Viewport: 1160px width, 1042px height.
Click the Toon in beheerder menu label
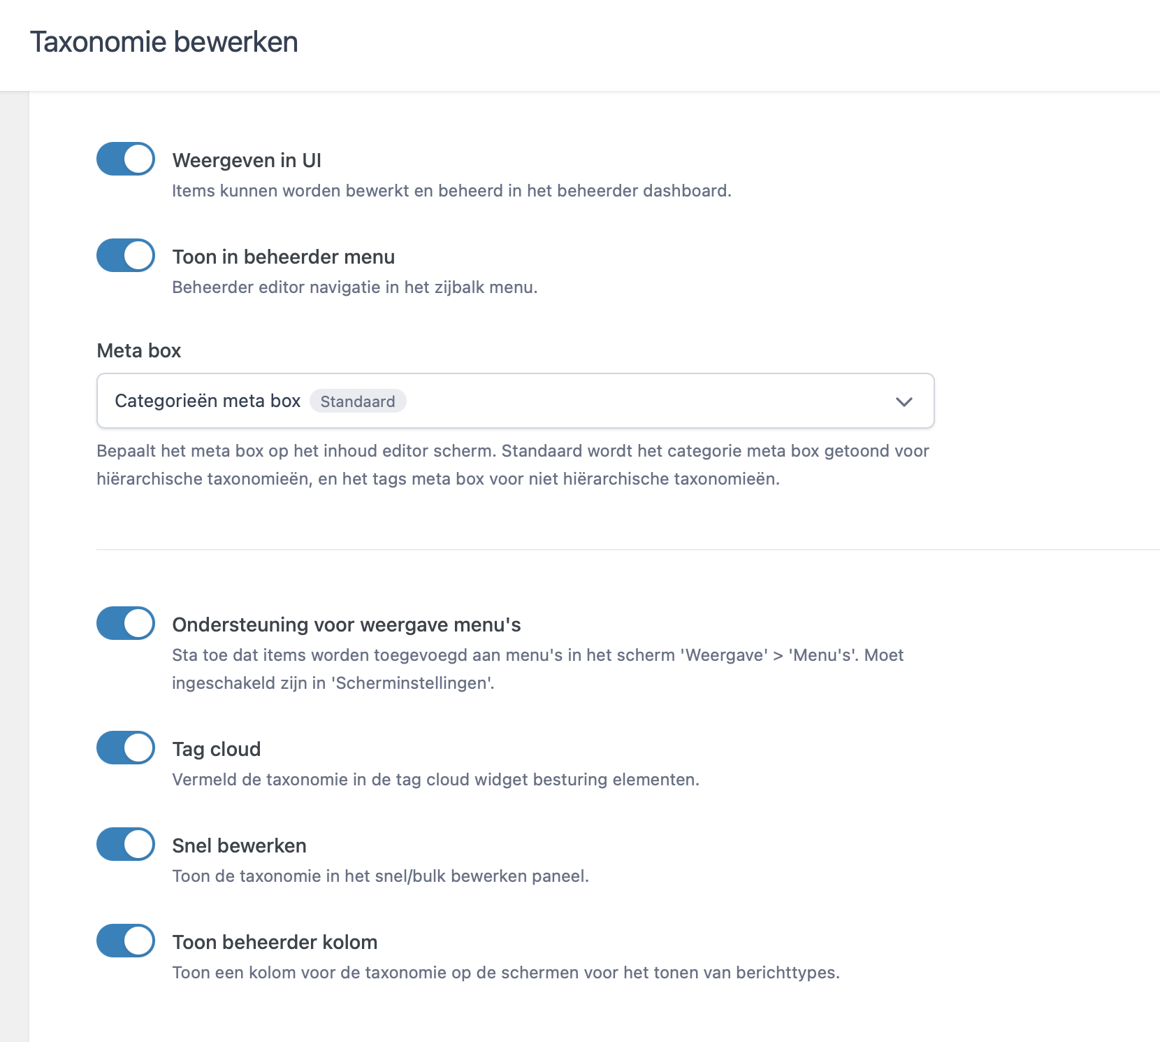[283, 257]
